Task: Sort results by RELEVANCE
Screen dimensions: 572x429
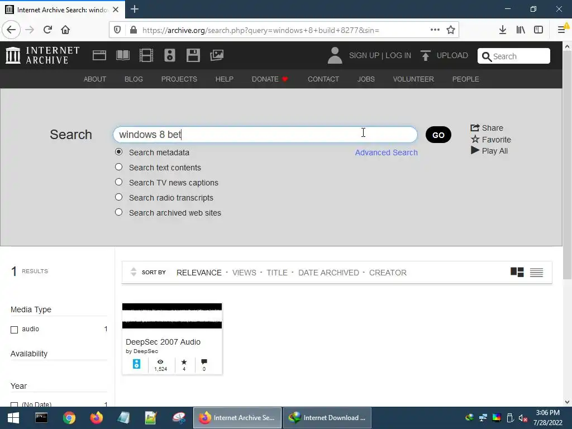Action: (199, 273)
